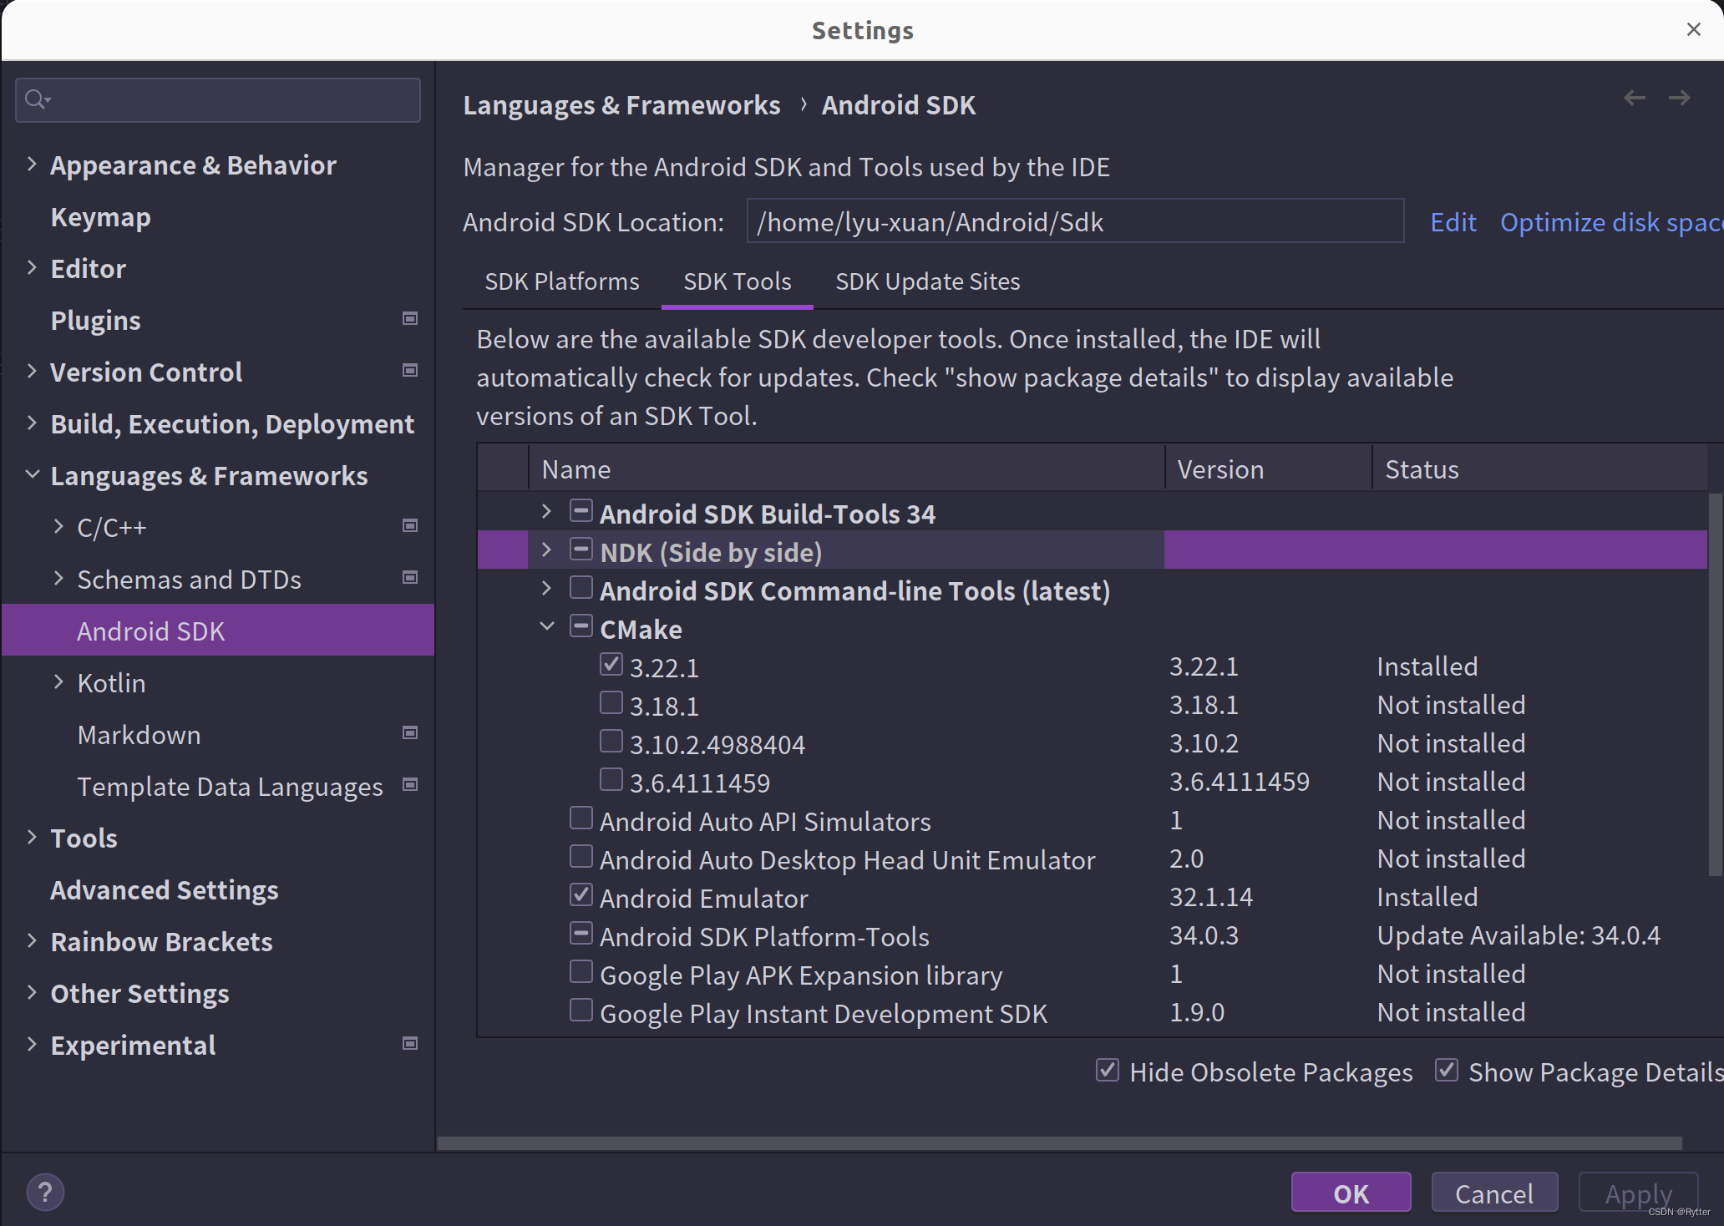Collapse the CMake versions list
Screen dimensions: 1724x1226
546,626
